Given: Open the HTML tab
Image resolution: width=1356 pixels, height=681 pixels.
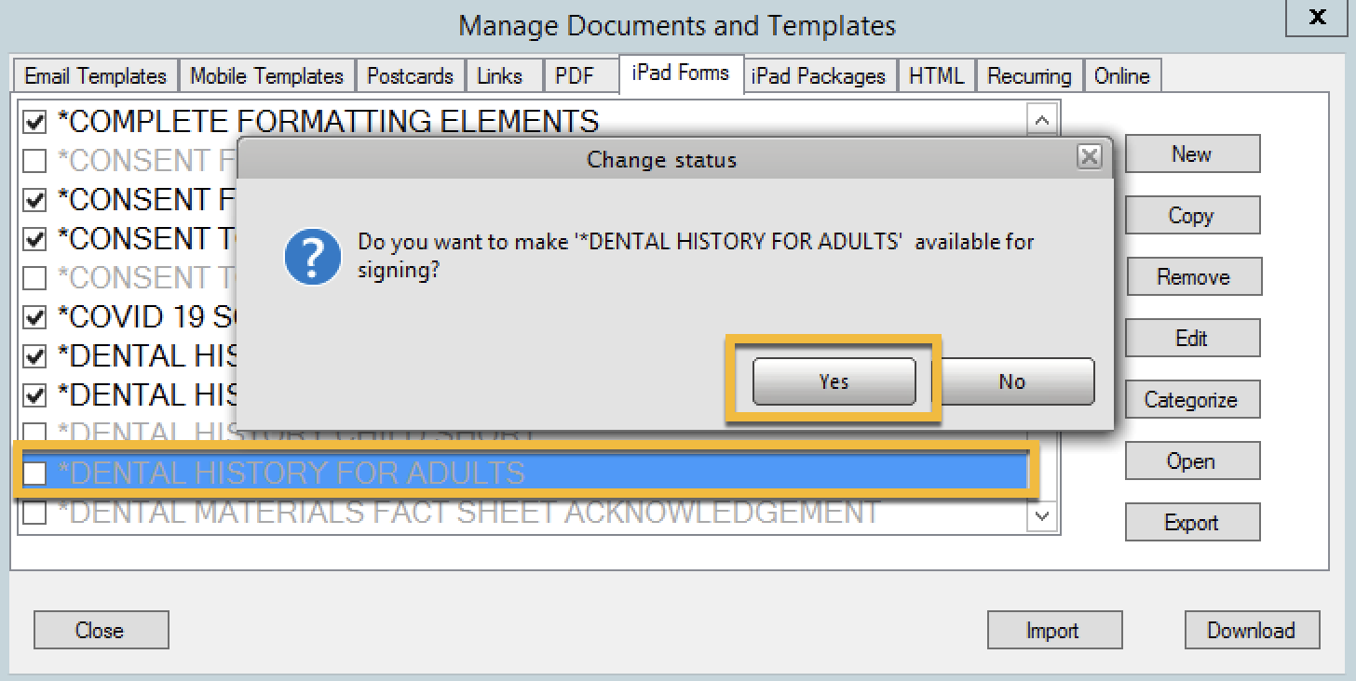Looking at the screenshot, I should click(936, 76).
